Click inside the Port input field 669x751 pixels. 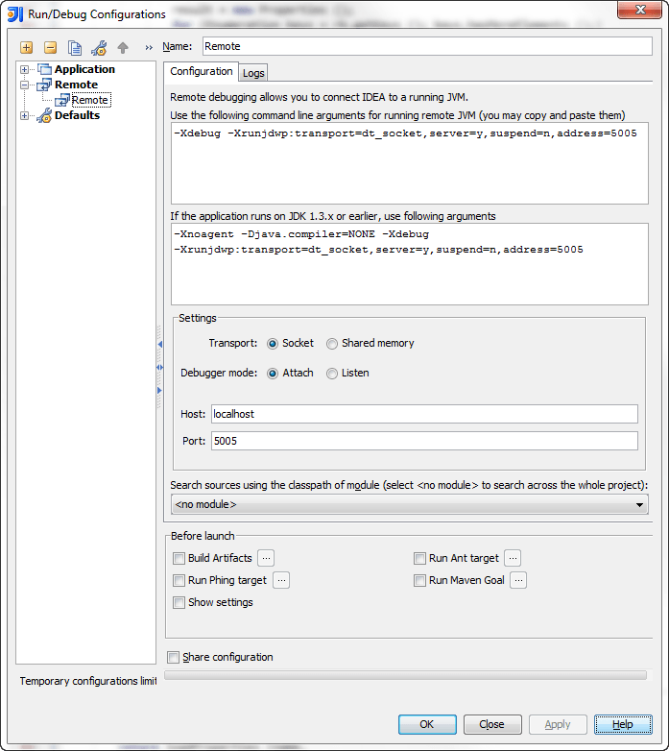[x=423, y=441]
